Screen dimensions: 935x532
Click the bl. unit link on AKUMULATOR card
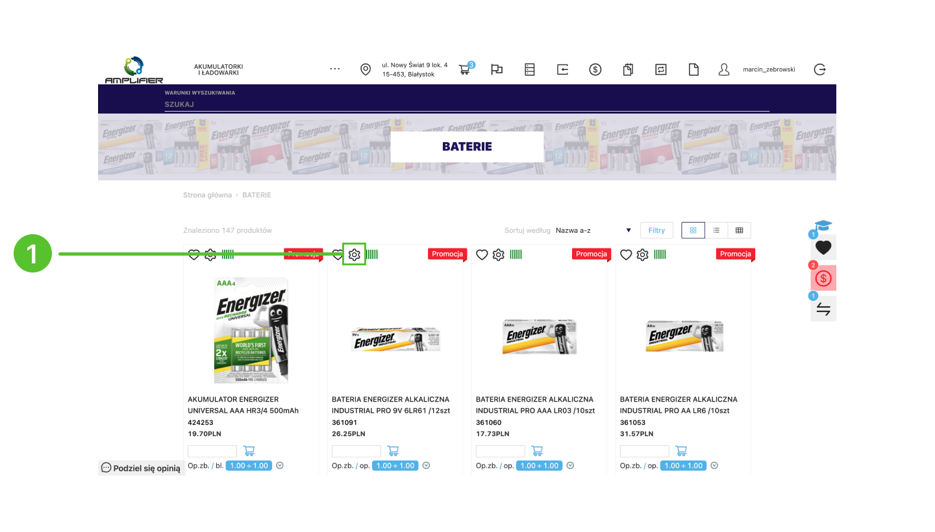pyautogui.click(x=219, y=466)
